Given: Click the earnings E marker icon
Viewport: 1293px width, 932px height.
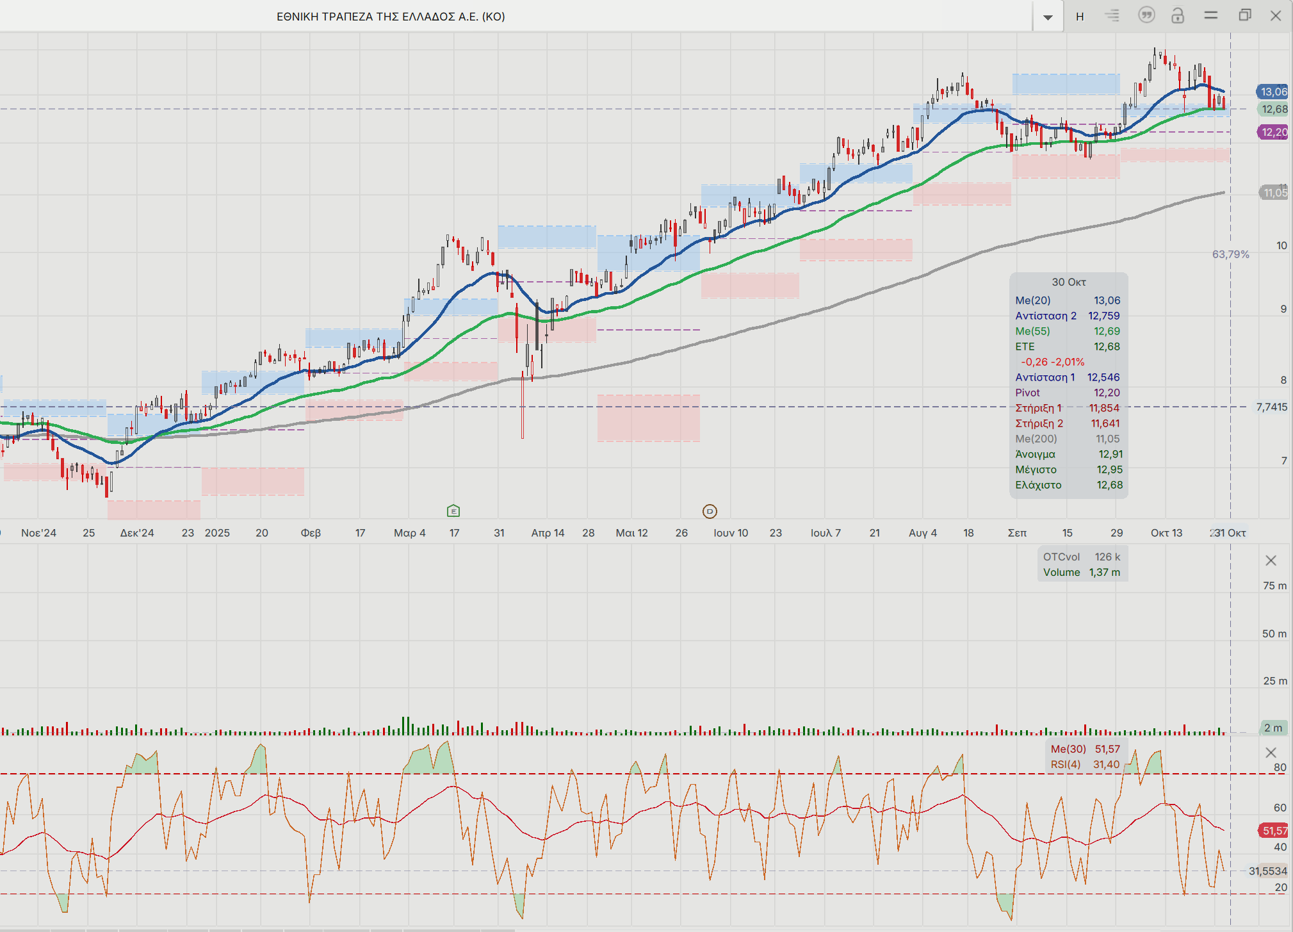Looking at the screenshot, I should click(x=453, y=511).
